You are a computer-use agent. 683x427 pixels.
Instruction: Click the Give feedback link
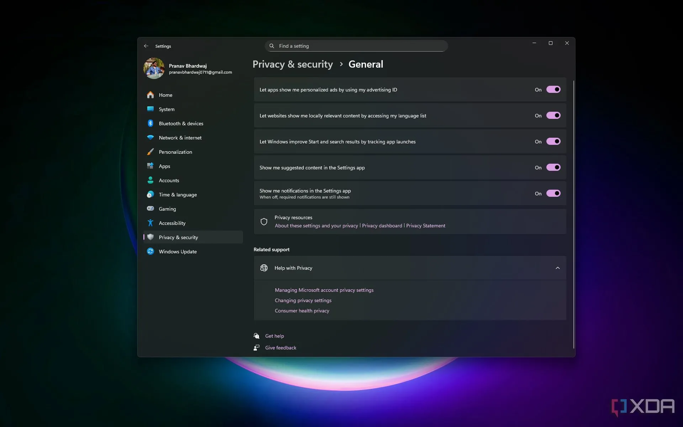[281, 348]
